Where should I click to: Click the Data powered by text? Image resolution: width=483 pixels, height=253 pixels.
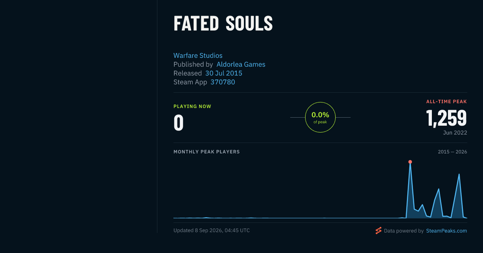[404, 231]
